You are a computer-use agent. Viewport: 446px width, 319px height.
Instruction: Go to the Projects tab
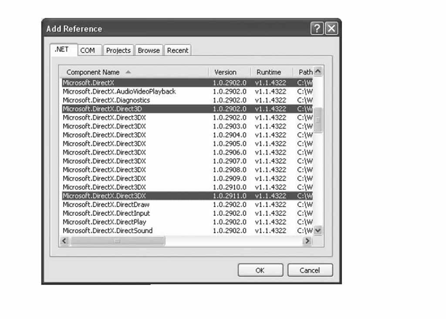(x=118, y=50)
